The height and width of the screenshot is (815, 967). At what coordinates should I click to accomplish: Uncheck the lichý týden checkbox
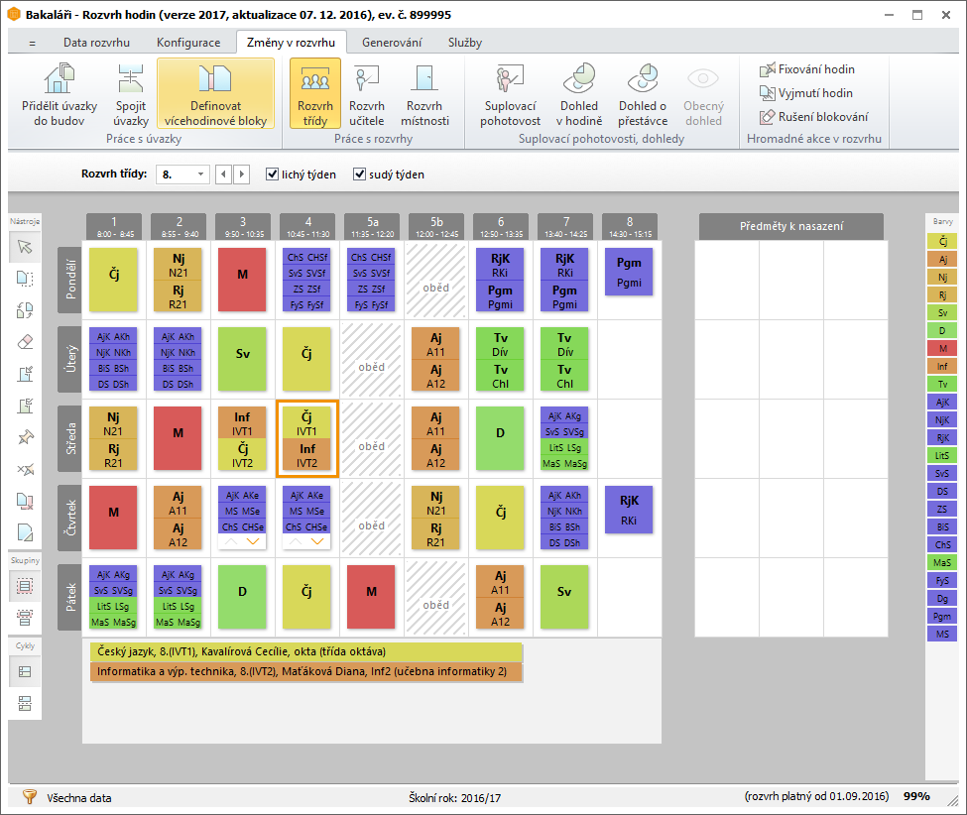coord(273,175)
